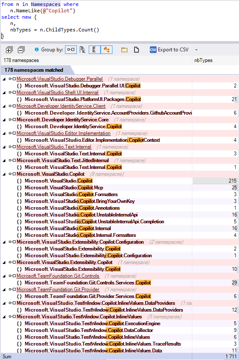239x360 pixels.
Task: Click the blank document icon in the toolbar
Action: tap(136, 50)
